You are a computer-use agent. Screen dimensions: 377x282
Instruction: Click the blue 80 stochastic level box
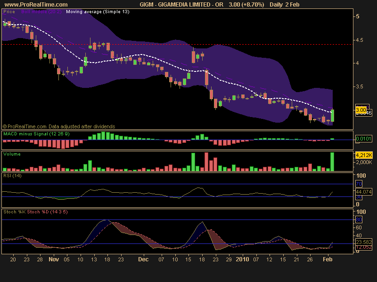click(359, 219)
